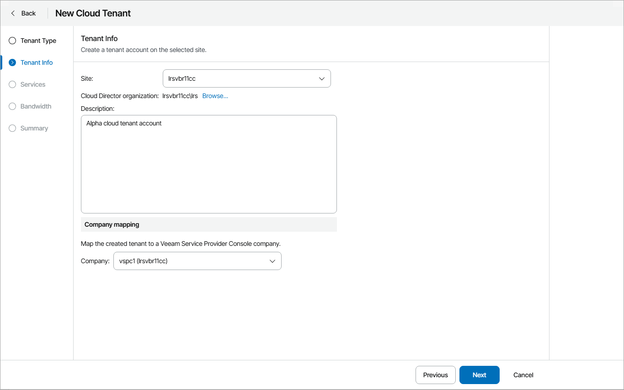Viewport: 624px width, 390px height.
Task: Jump to the Summary wizard step
Action: [x=34, y=128]
